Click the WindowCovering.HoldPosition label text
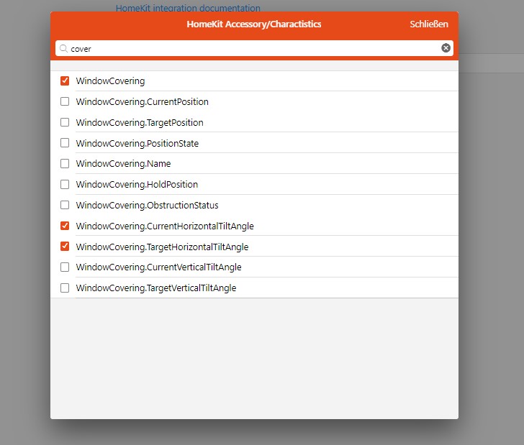The image size is (524, 445). click(x=137, y=184)
